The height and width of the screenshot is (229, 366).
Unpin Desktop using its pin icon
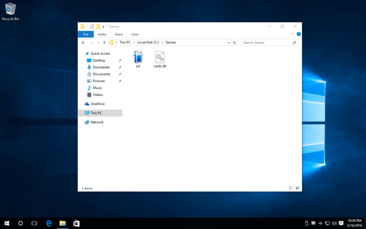coord(120,60)
